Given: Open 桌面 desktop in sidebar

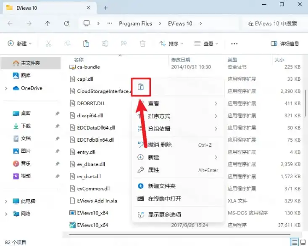Looking at the screenshot, I should point(21,113).
